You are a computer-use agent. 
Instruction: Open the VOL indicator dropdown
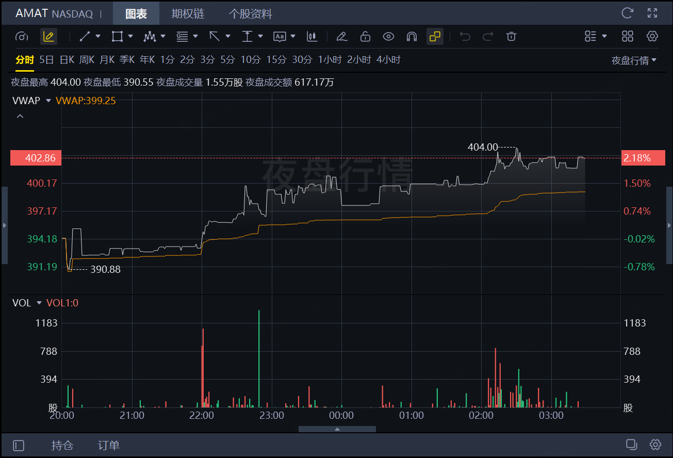click(39, 303)
